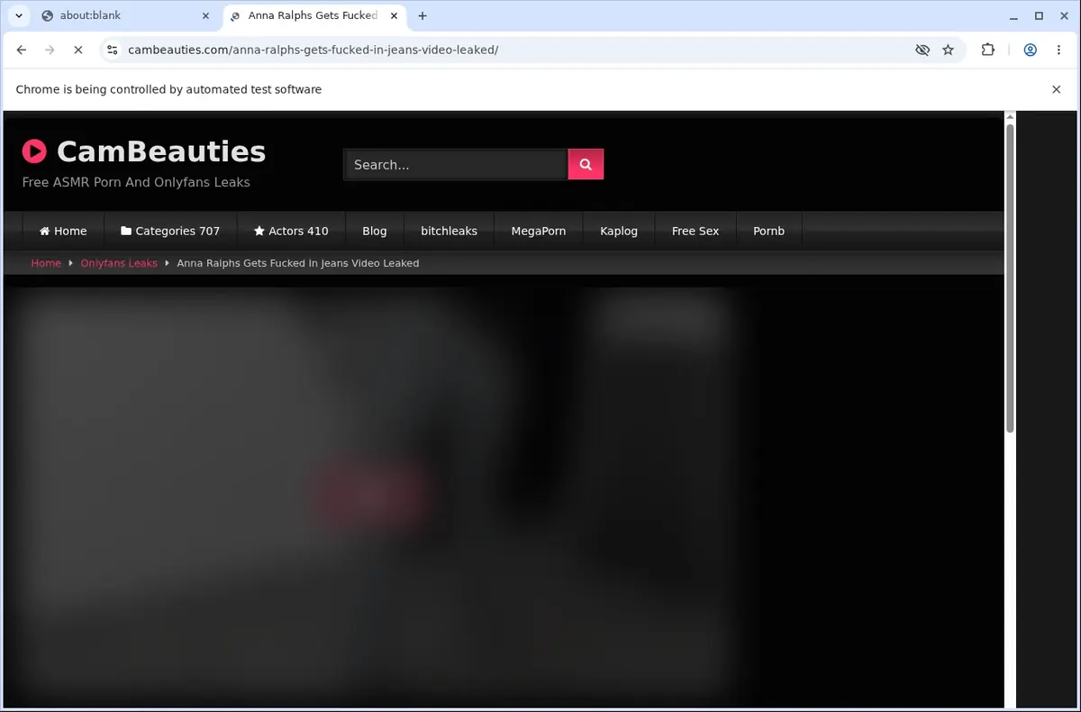This screenshot has width=1081, height=712.
Task: Click the page vertical scrollbar thumb
Action: point(1010,278)
